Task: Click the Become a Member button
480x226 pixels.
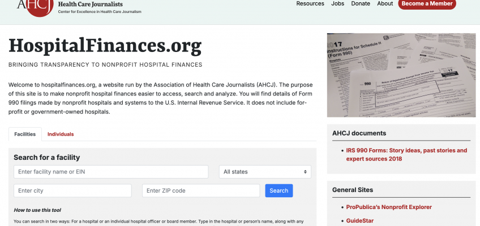Action: click(x=427, y=3)
